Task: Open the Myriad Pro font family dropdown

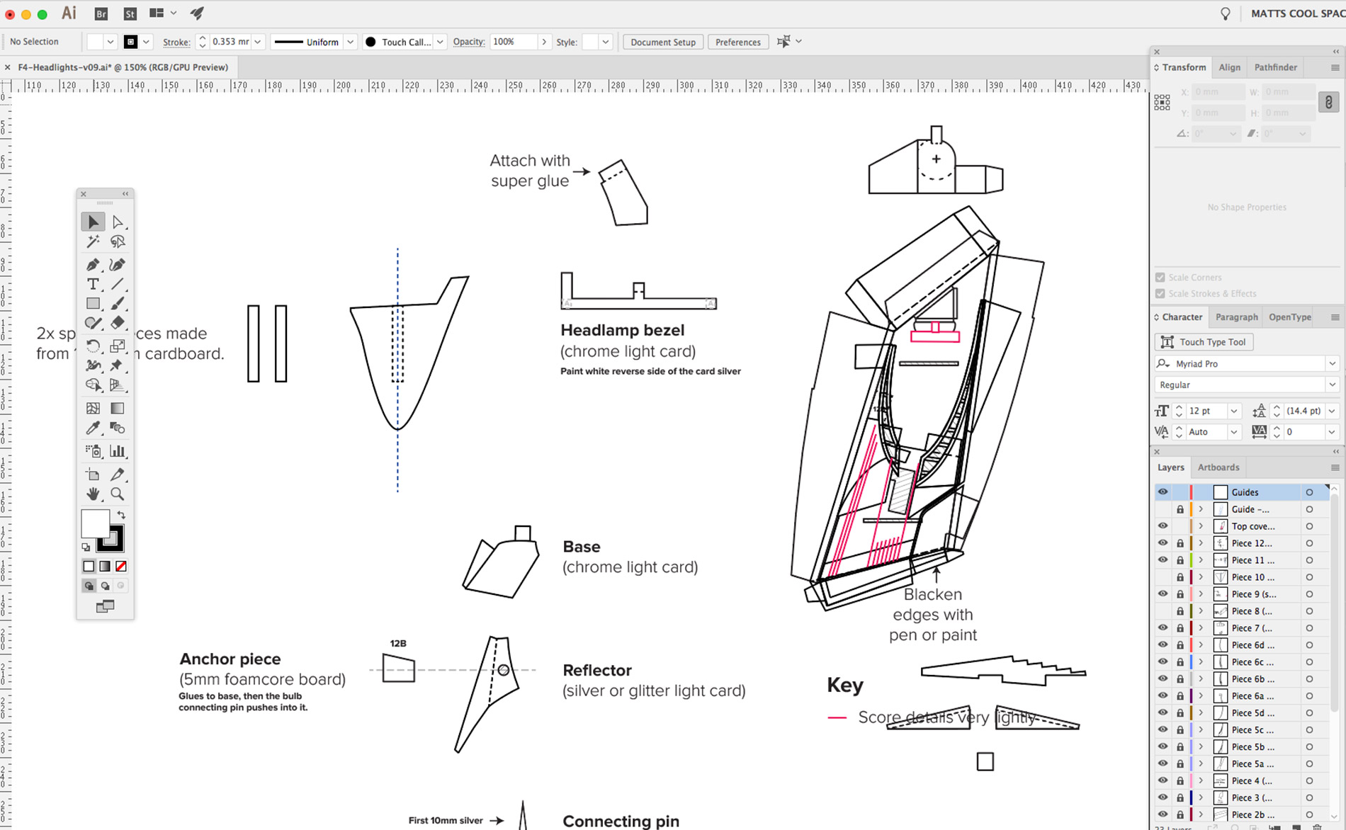Action: tap(1333, 363)
